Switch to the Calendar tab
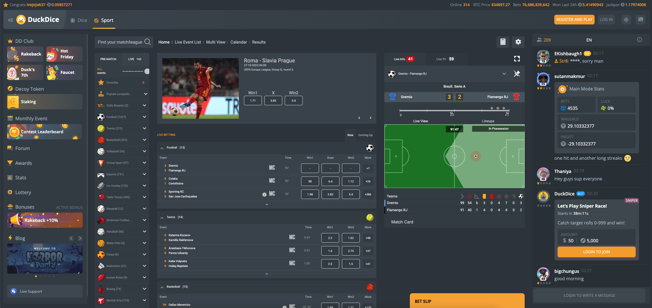The image size is (652, 308). (x=238, y=42)
